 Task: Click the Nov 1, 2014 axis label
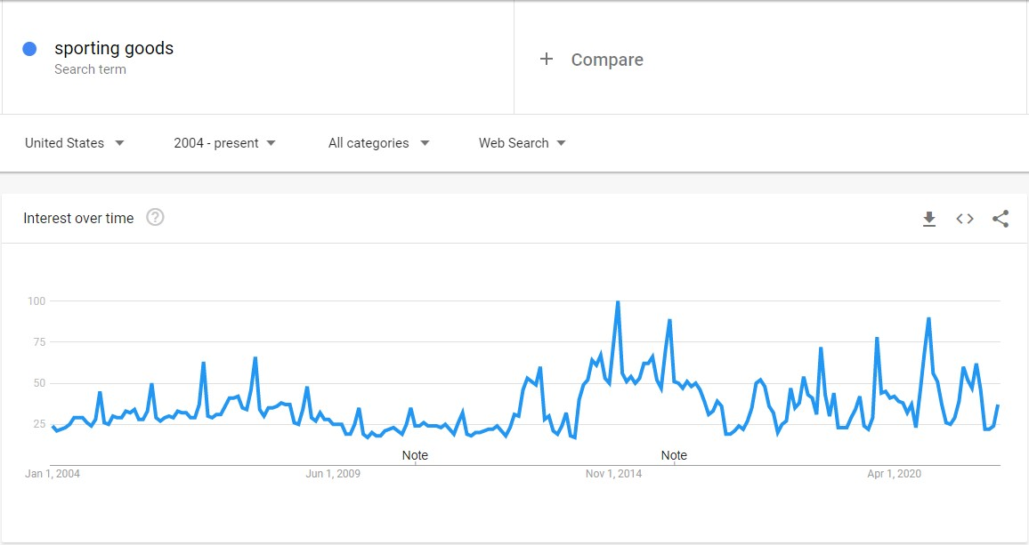pos(613,474)
